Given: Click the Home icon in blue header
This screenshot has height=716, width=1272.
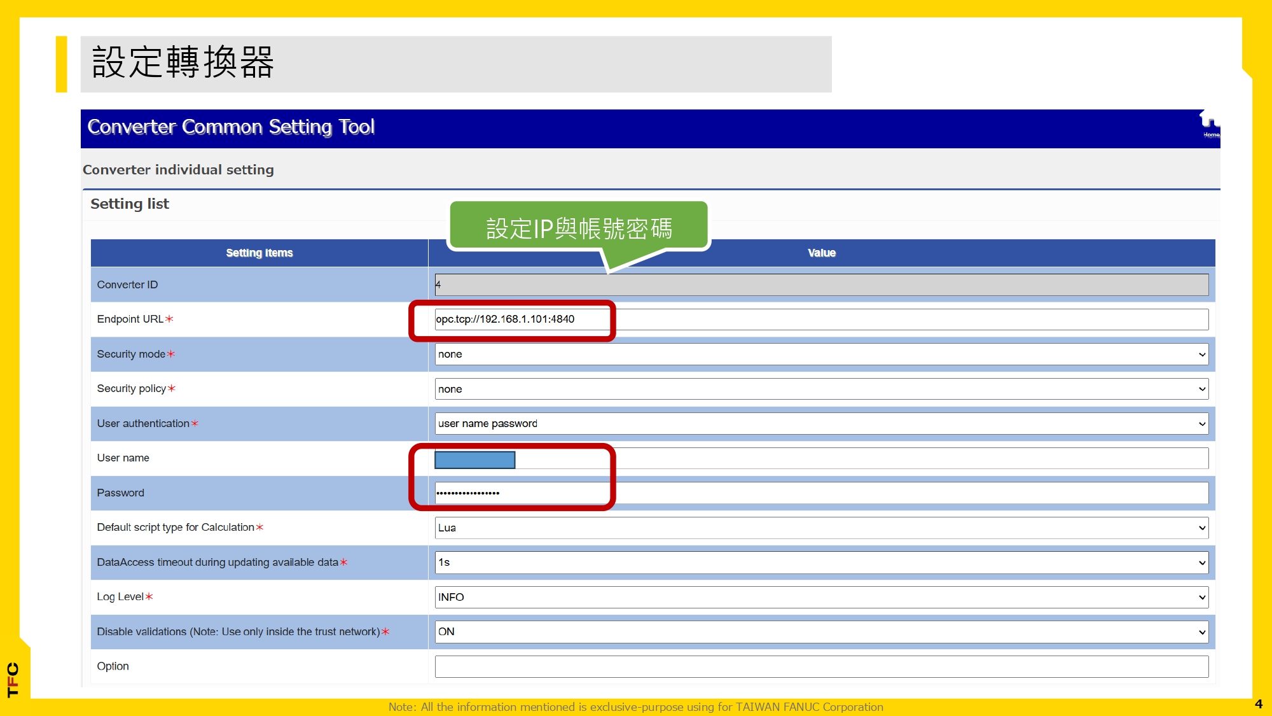Looking at the screenshot, I should tap(1210, 125).
